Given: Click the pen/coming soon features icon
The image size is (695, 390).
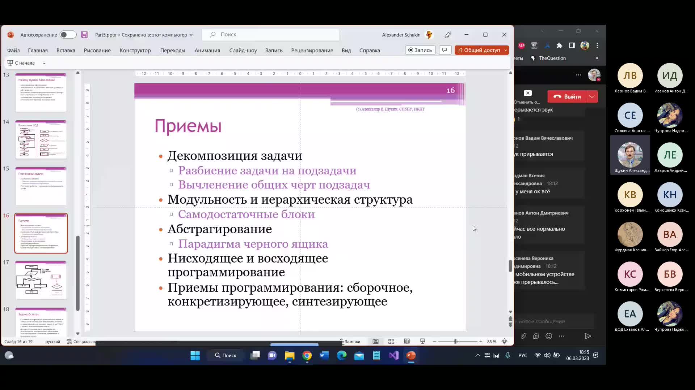Looking at the screenshot, I should (x=448, y=35).
